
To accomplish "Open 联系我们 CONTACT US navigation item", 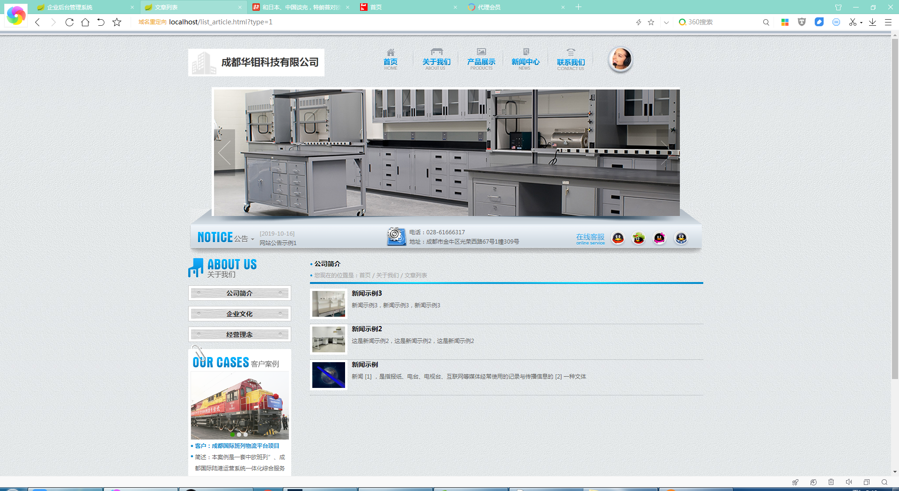I will pos(571,60).
